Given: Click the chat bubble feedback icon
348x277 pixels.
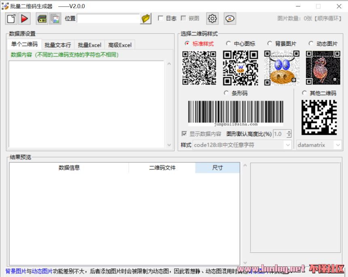Looking at the screenshot, I should pyautogui.click(x=230, y=18).
